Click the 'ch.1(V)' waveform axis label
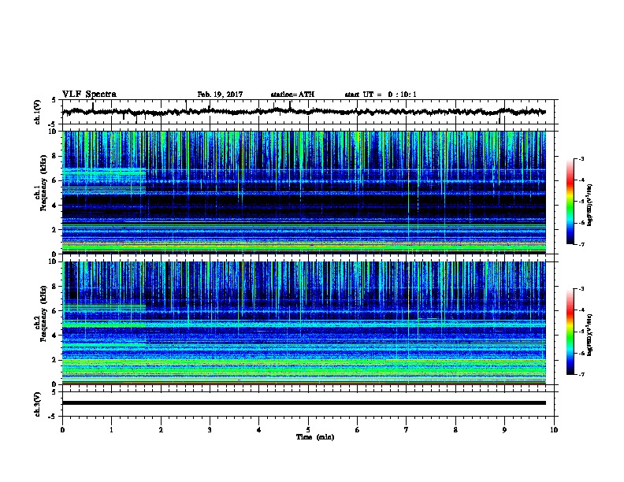The width and height of the screenshot is (624, 482). click(38, 112)
